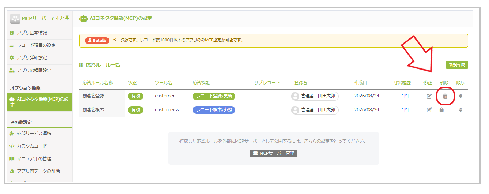The image size is (489, 194).
Task: Go to アプリ詳細設定
Action: pos(39,58)
